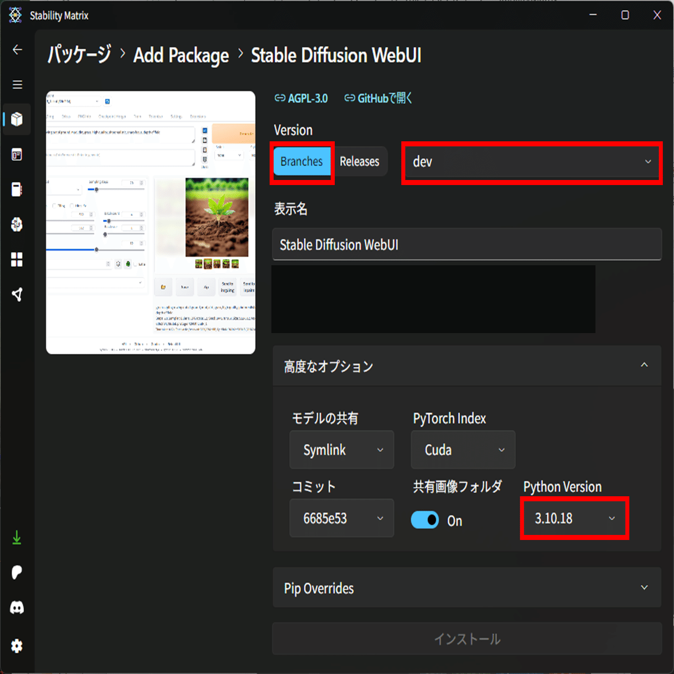Open the hamburger menu in the sidebar
This screenshot has height=674, width=674.
(x=17, y=85)
